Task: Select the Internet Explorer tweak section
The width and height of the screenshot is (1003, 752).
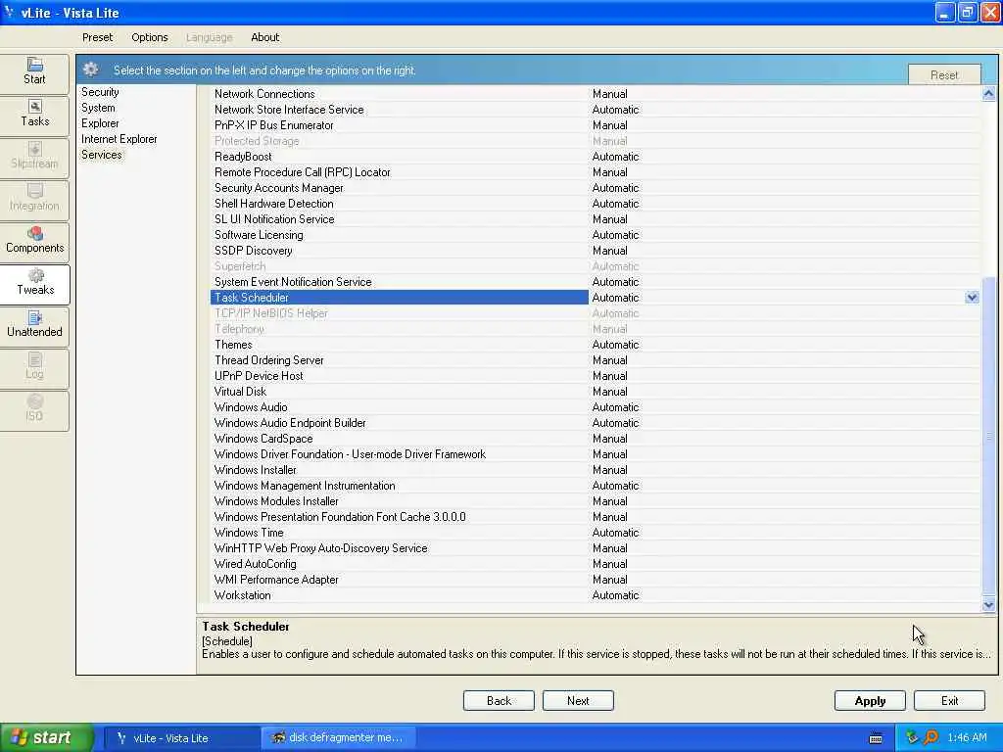Action: pyautogui.click(x=119, y=139)
